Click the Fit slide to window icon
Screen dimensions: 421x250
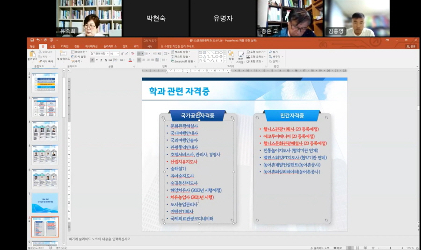click(x=417, y=248)
